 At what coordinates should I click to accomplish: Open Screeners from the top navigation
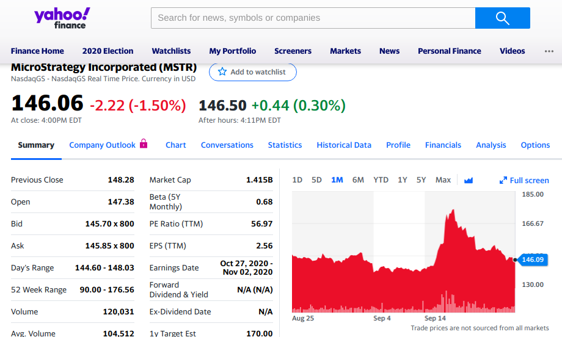coord(293,51)
